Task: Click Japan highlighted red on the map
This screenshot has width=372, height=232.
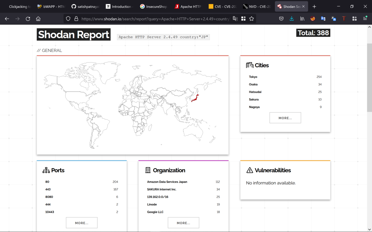Action: tap(195, 98)
